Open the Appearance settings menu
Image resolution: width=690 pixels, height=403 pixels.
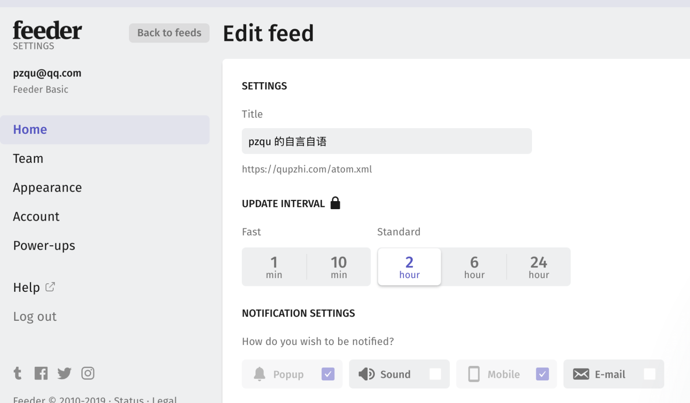[x=47, y=187]
